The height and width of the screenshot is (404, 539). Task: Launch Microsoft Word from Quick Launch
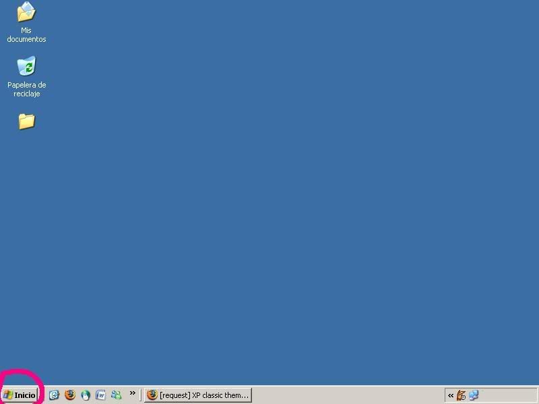pyautogui.click(x=100, y=395)
